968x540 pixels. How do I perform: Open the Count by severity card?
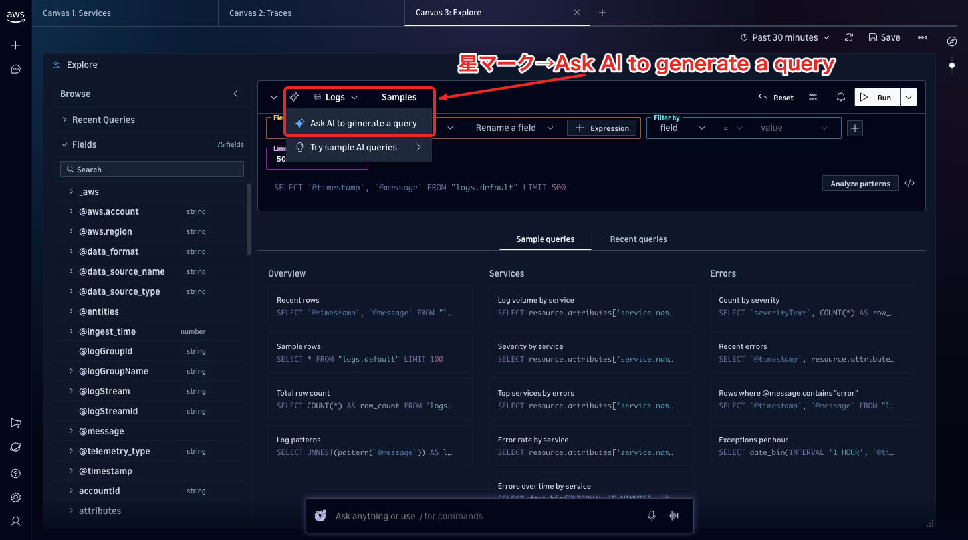812,306
